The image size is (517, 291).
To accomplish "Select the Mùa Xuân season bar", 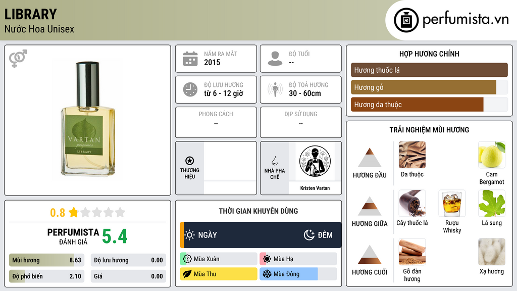I will pos(218,259).
